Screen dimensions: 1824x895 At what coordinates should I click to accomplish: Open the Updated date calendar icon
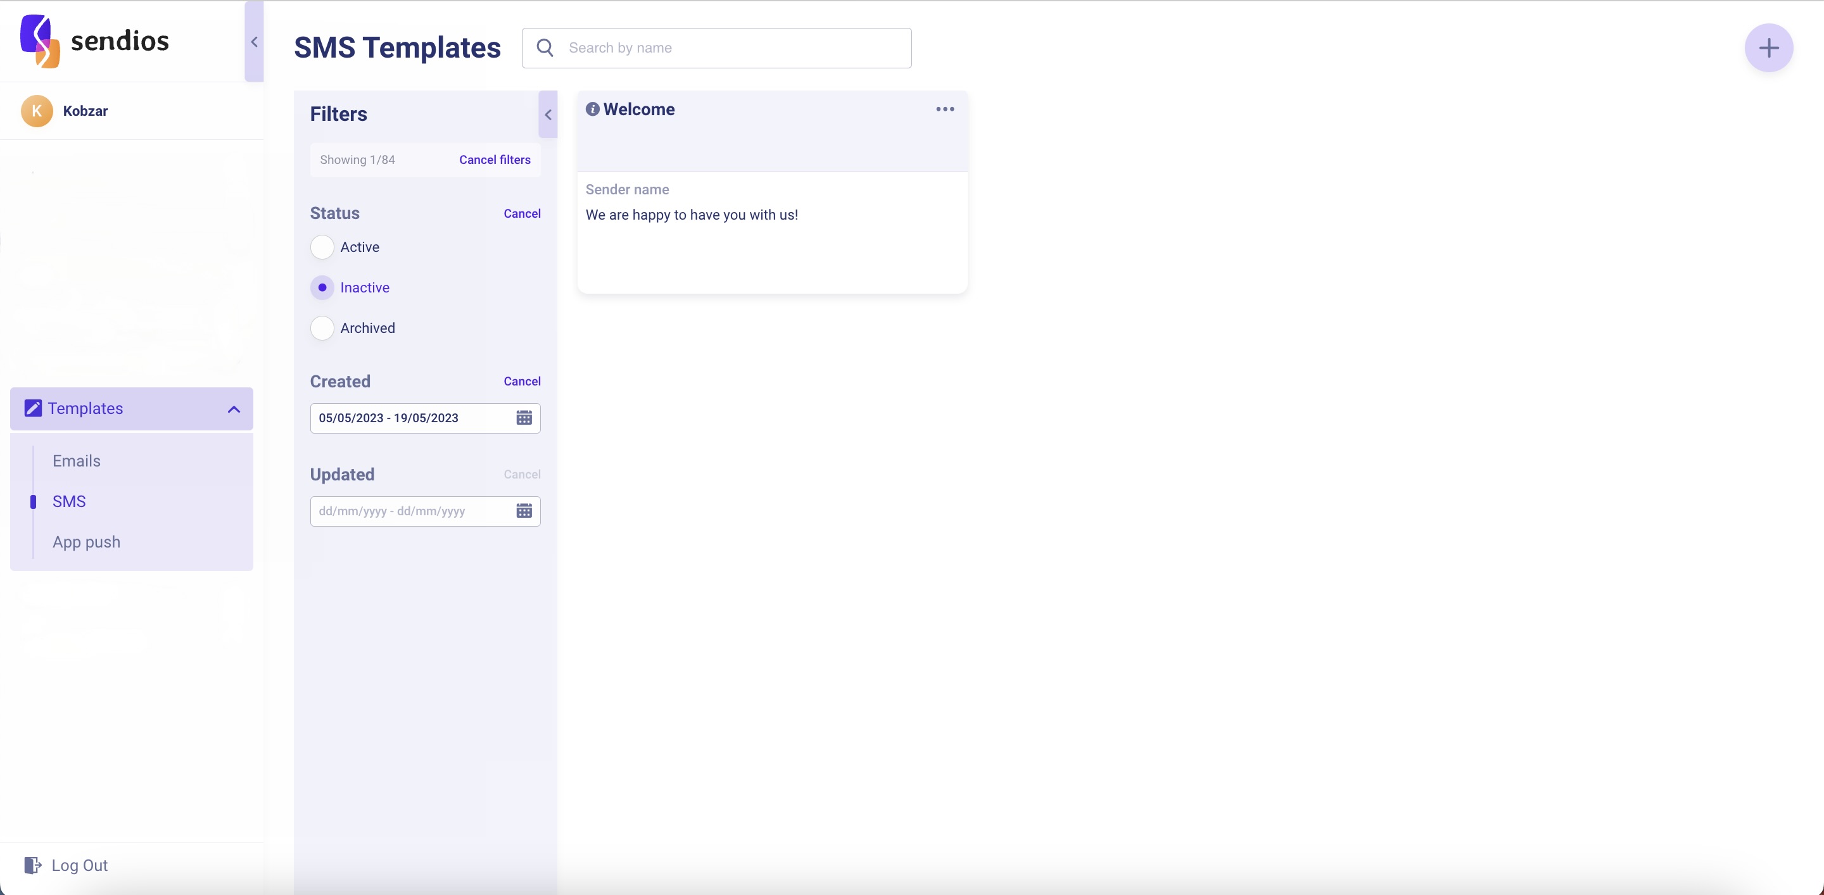(x=523, y=511)
